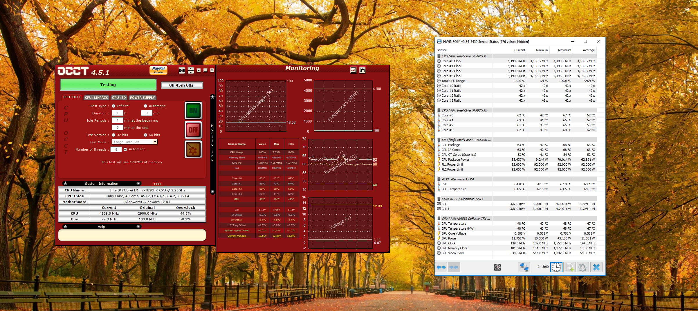Click the Monitoring graph view icon

(x=353, y=70)
